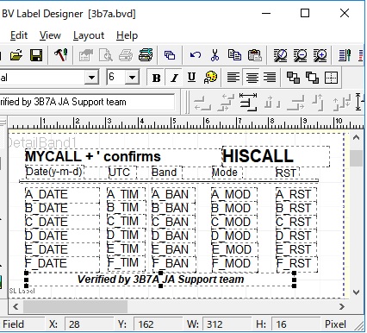Select the HISCALL field on label

coord(276,156)
